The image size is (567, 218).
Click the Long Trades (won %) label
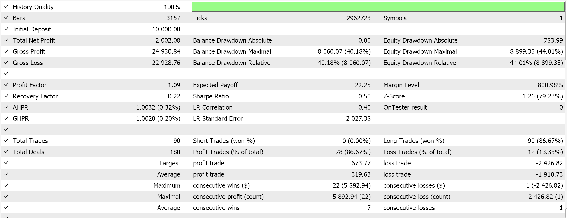[414, 141]
